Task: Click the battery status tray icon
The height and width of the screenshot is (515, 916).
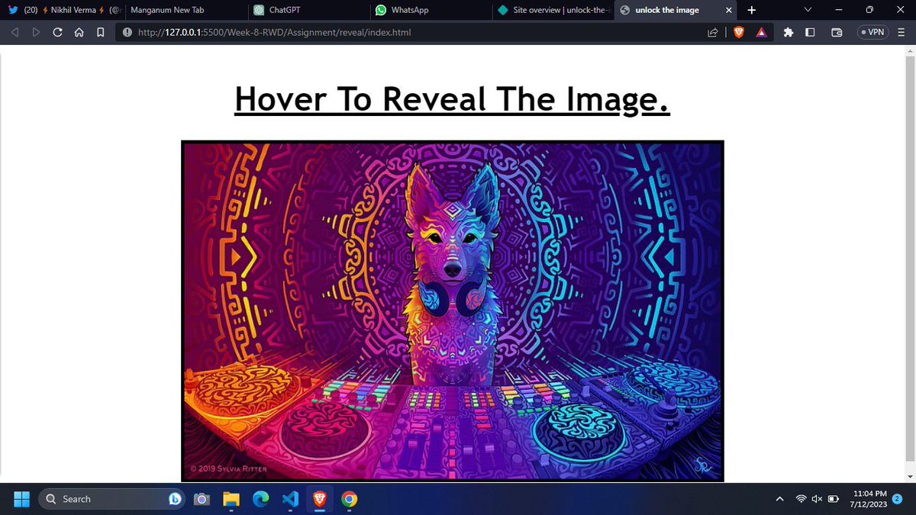Action: [833, 499]
